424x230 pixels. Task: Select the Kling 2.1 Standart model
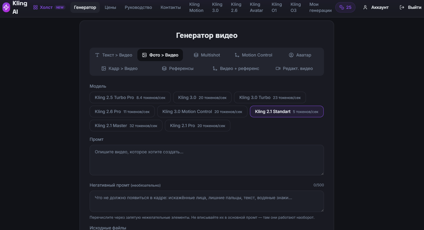tap(287, 111)
